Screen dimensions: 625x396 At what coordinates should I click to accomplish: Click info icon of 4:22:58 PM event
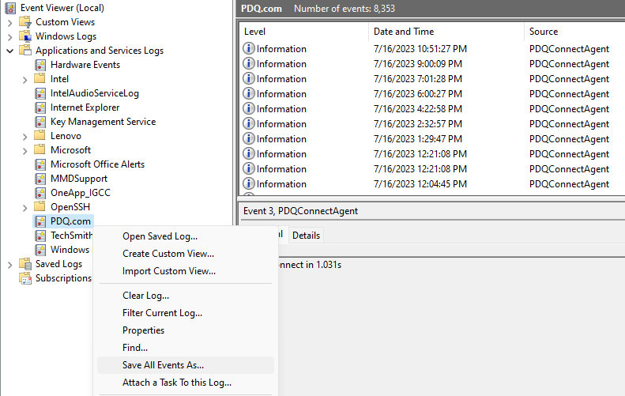coord(249,108)
